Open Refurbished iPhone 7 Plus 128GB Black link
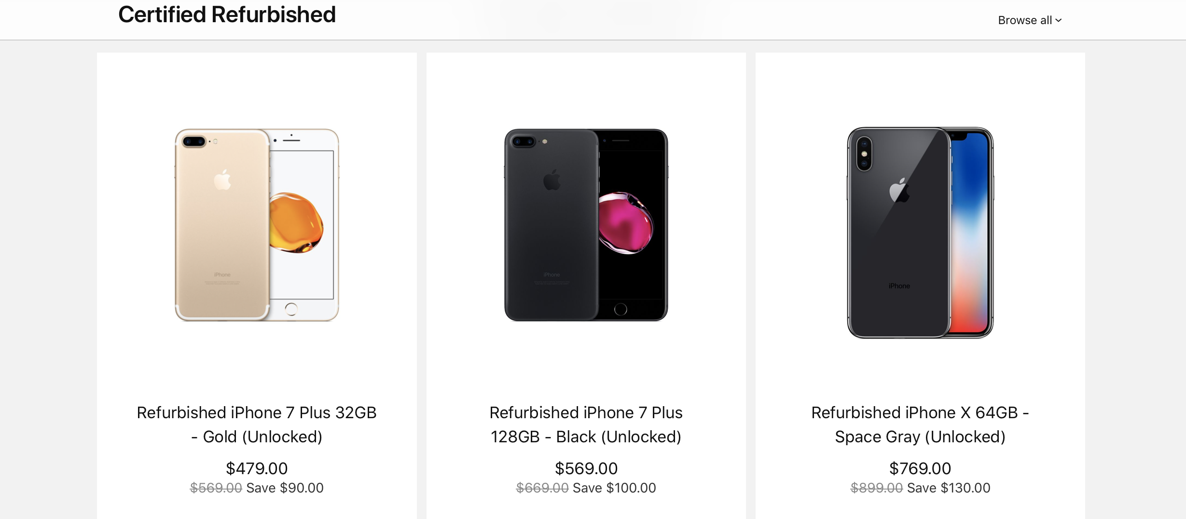Viewport: 1186px width, 519px height. (586, 424)
